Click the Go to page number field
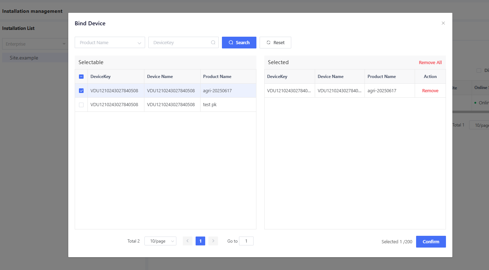The height and width of the screenshot is (270, 489). coord(246,241)
